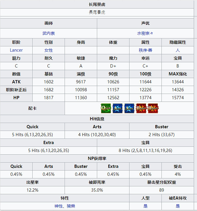
Task: Click the 配卡 label cell
Action: tap(33, 108)
